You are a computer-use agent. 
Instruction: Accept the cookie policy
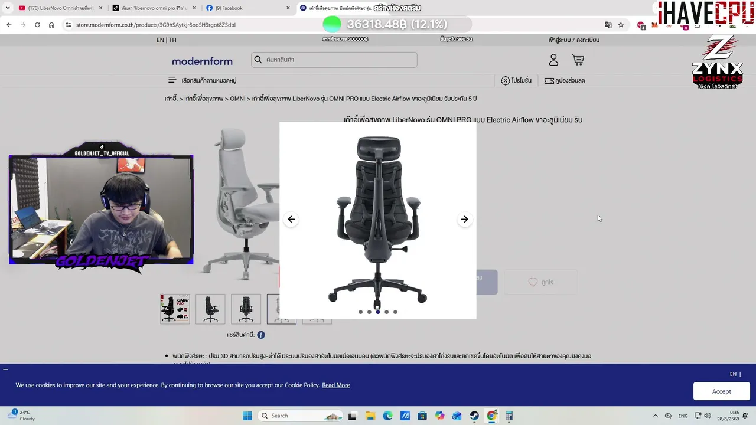(x=721, y=391)
